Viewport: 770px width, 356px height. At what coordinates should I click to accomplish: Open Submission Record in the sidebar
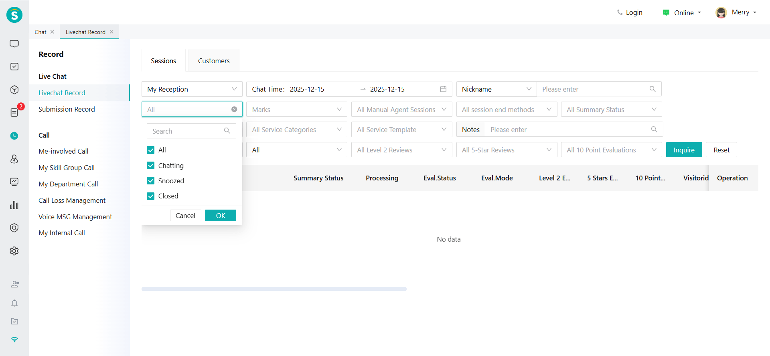pyautogui.click(x=67, y=109)
